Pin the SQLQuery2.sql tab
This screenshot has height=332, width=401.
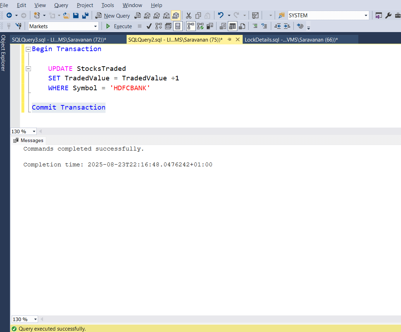(229, 39)
